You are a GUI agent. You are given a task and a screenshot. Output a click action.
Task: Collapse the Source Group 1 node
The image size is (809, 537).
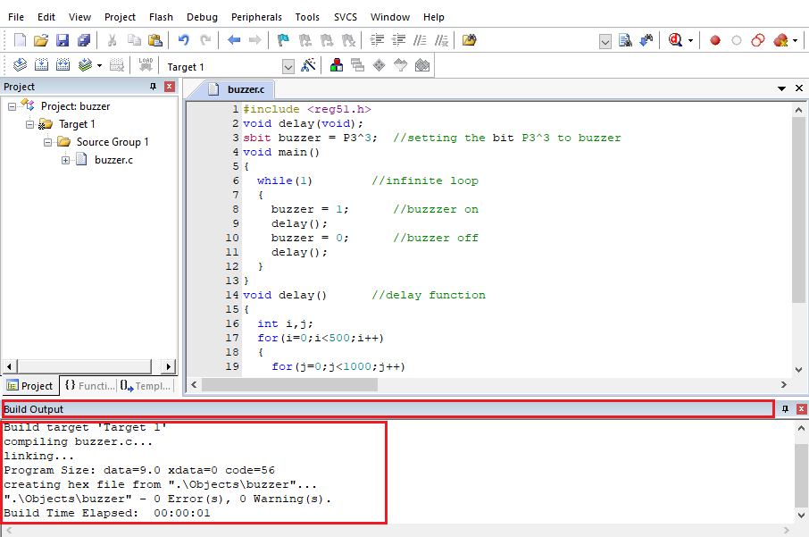48,142
